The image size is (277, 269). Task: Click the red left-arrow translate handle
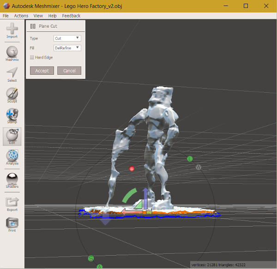click(132, 211)
